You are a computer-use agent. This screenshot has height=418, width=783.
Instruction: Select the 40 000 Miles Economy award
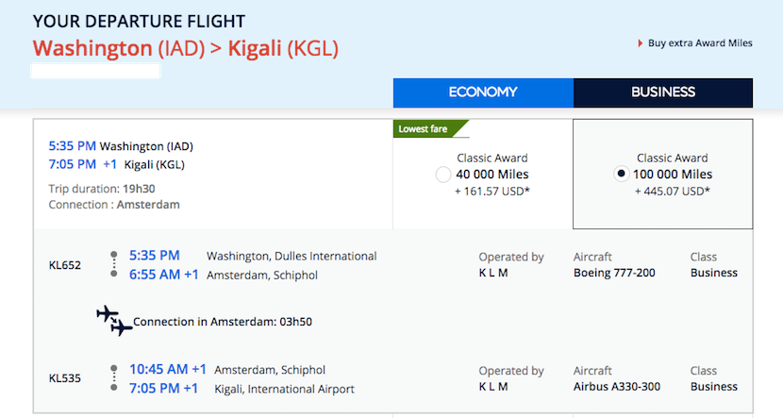coord(442,175)
